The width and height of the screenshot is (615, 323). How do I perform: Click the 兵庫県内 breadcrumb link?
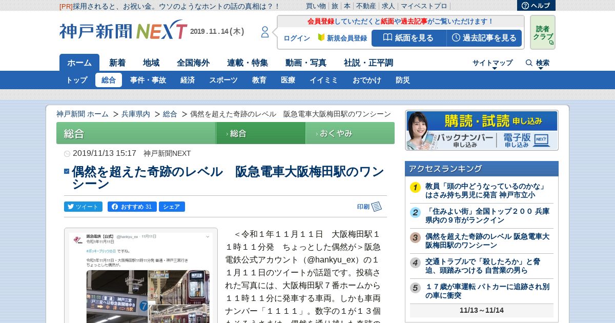136,114
